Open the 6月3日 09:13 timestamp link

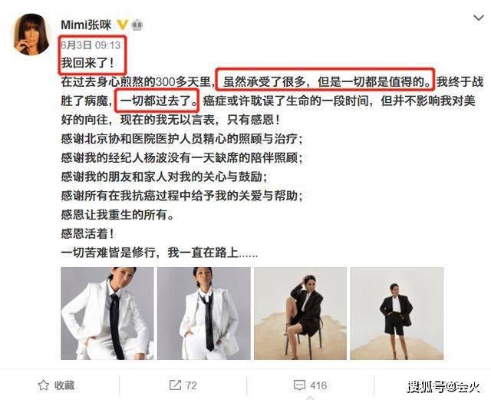click(91, 45)
